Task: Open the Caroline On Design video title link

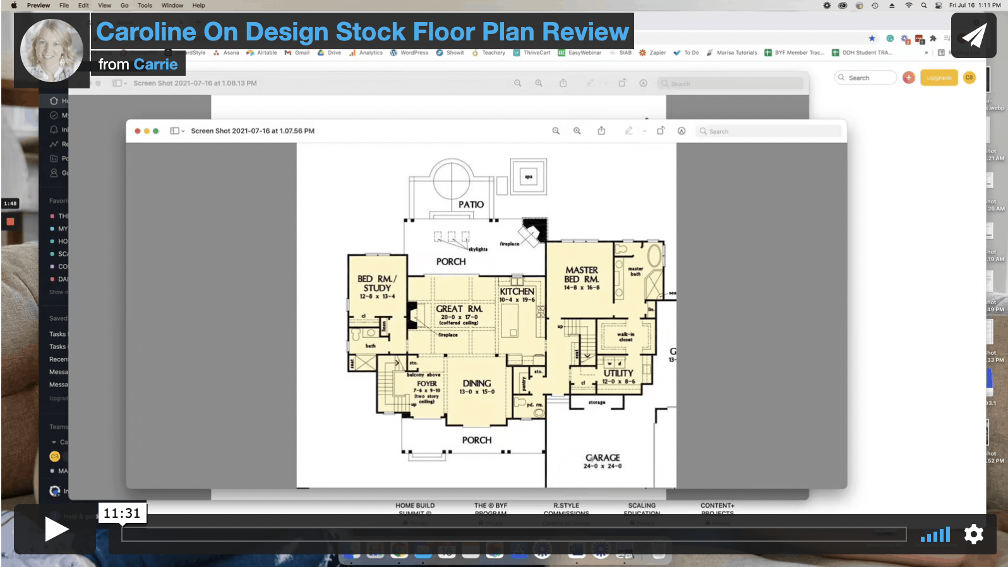Action: pyautogui.click(x=362, y=32)
